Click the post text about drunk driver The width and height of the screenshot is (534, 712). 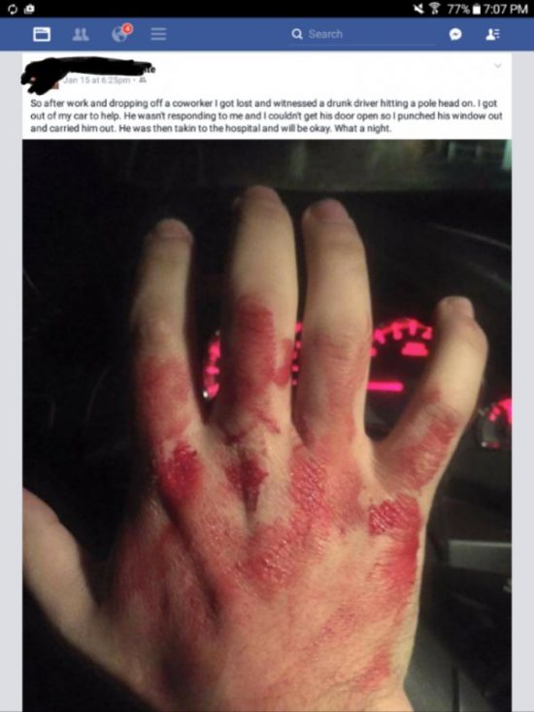[267, 116]
